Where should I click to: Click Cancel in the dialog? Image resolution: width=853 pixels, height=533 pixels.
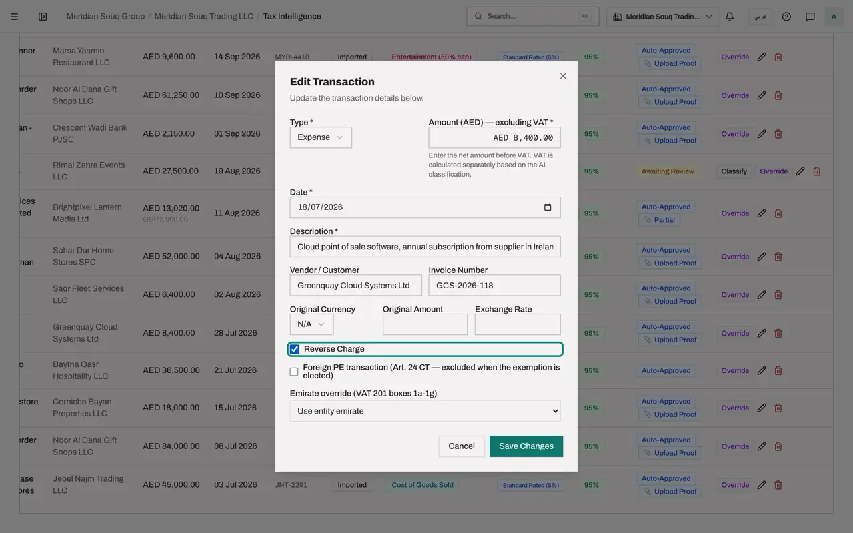(x=462, y=446)
